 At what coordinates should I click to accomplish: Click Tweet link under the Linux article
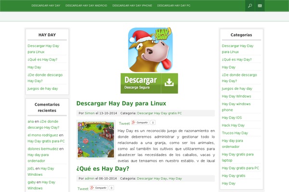pos(124,123)
